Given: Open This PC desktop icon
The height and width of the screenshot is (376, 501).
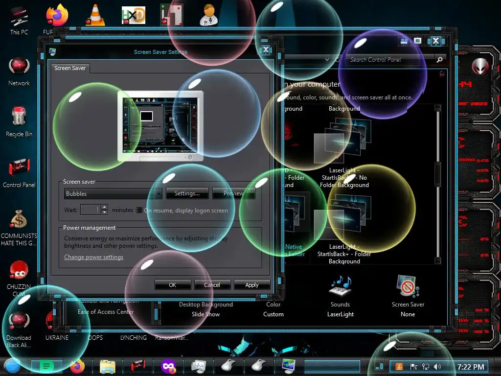Looking at the screenshot, I should pos(19,20).
